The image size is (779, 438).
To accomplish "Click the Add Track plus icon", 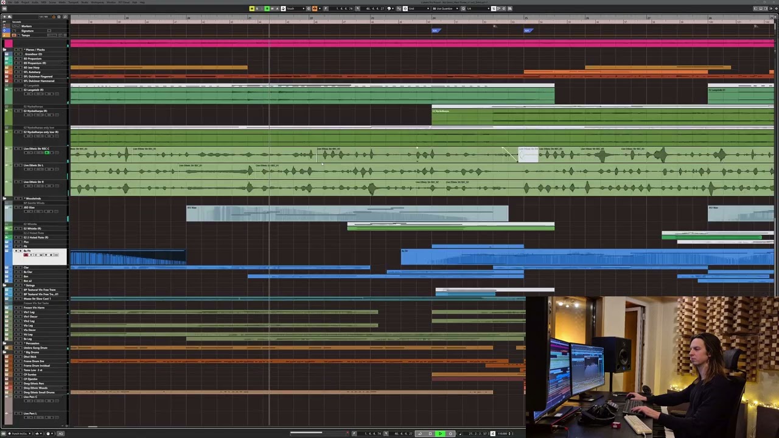I will pyautogui.click(x=4, y=16).
